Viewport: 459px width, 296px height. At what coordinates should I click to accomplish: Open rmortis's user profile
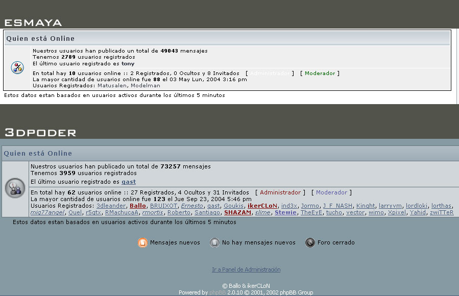tap(153, 212)
